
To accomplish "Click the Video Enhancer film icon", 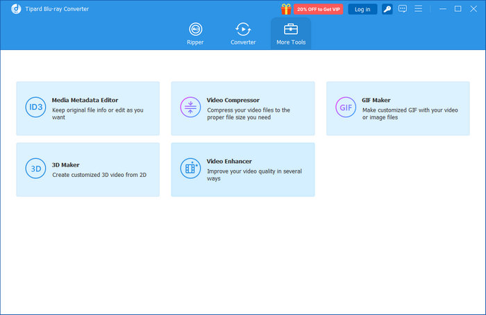I will coord(190,169).
